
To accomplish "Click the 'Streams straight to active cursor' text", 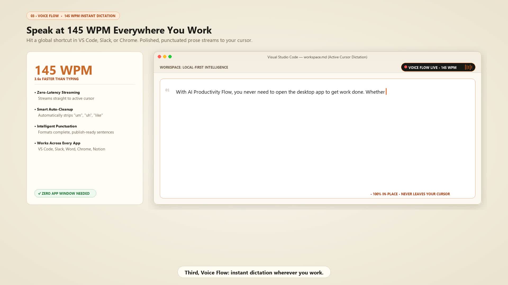I will (x=66, y=98).
